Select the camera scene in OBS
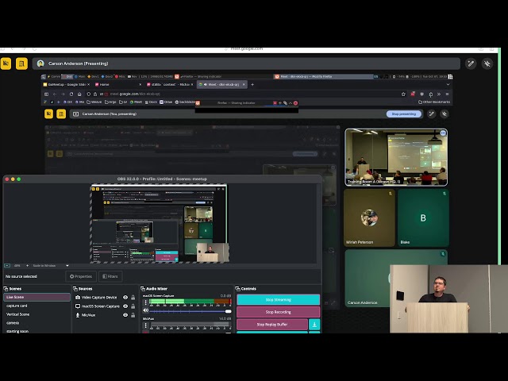 (37, 323)
